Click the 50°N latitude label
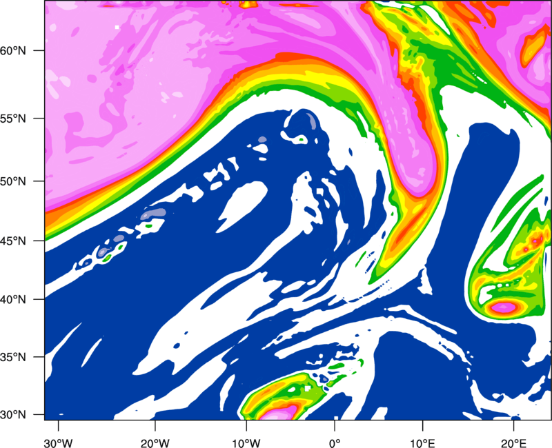 [13, 181]
